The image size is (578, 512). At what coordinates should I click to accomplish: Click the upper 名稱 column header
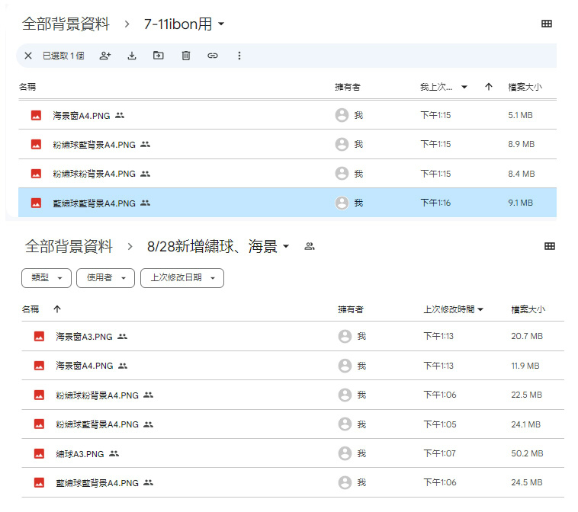tap(27, 87)
